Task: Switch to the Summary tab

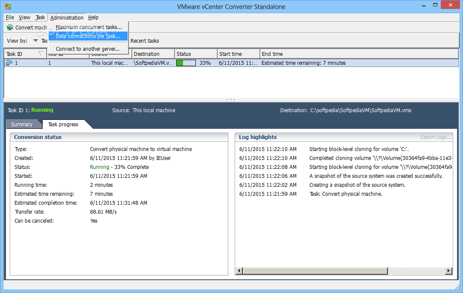Action: tap(22, 124)
